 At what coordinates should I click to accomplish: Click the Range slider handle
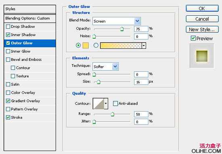113,114
